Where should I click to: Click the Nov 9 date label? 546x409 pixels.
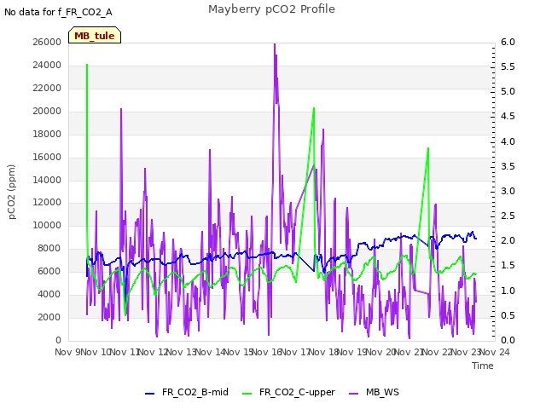(67, 352)
